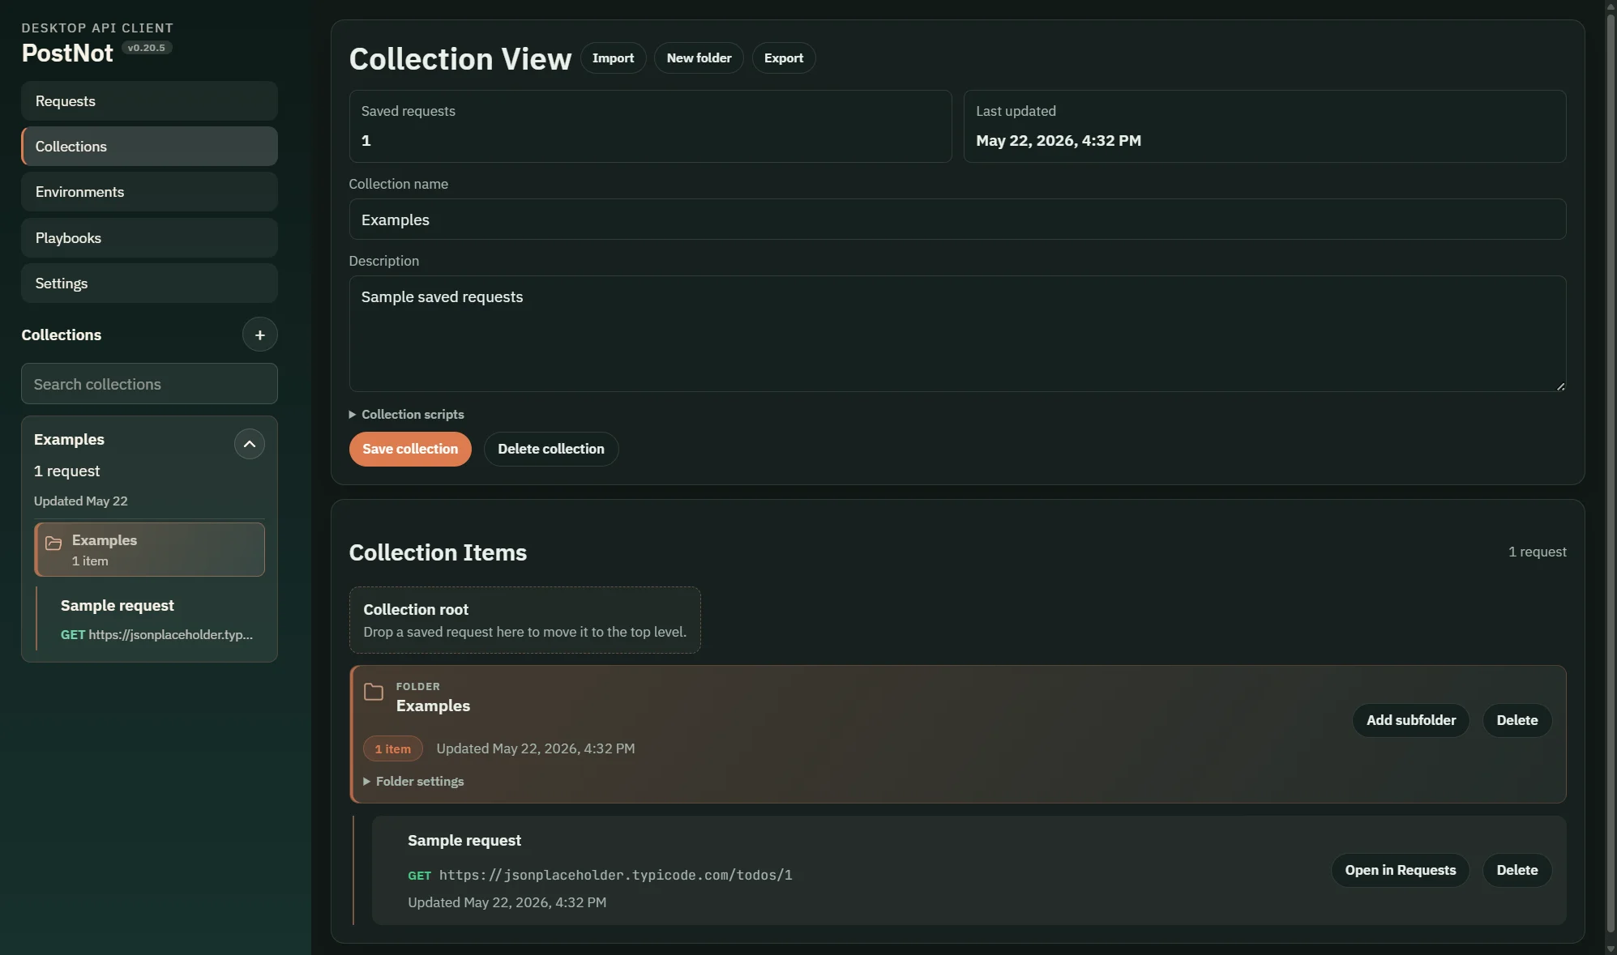Image resolution: width=1617 pixels, height=955 pixels.
Task: Open Playbooks page
Action: point(149,238)
